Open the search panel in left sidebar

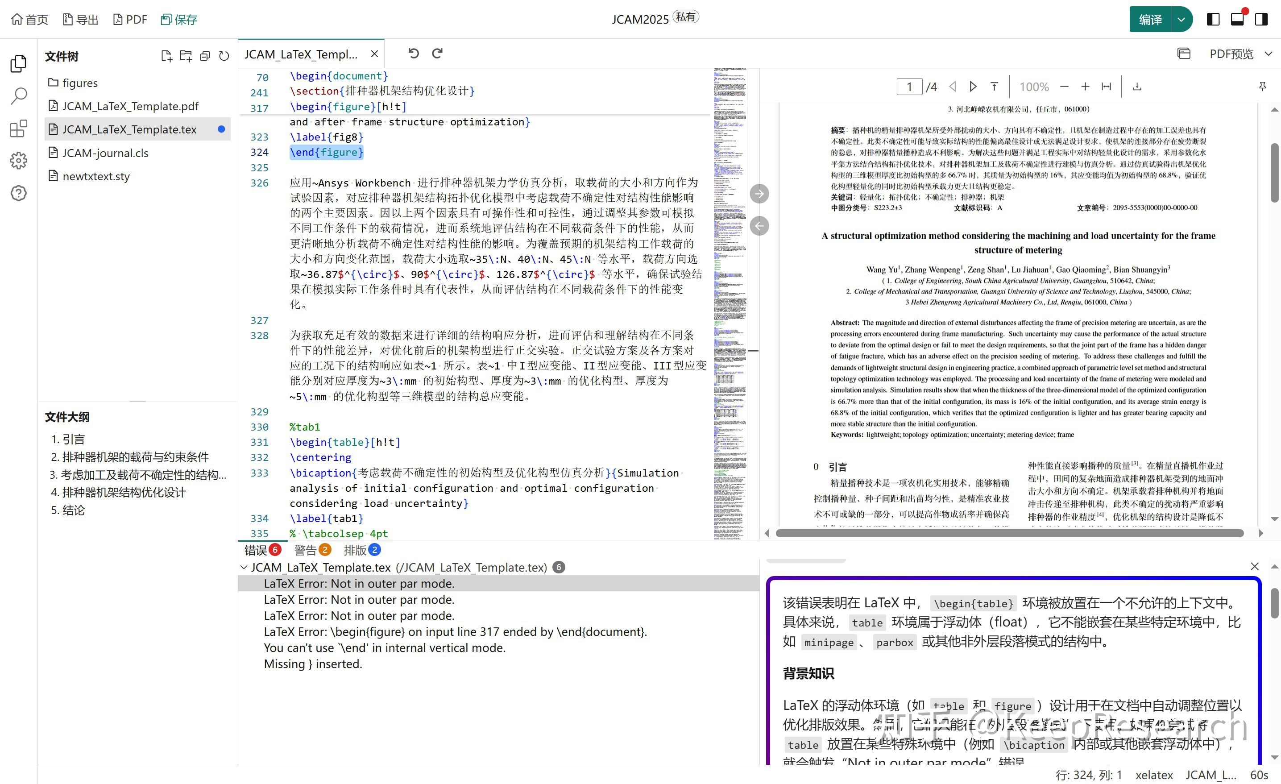(x=19, y=95)
